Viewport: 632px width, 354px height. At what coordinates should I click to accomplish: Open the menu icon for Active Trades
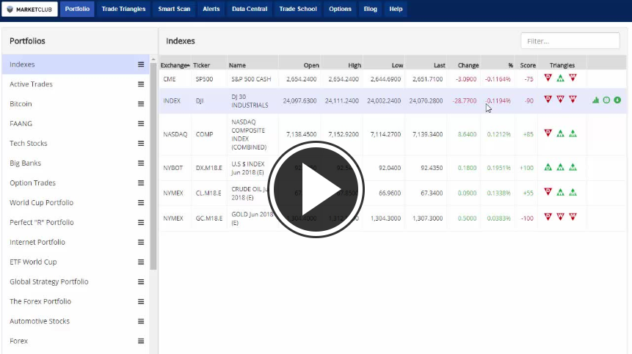[x=141, y=84]
